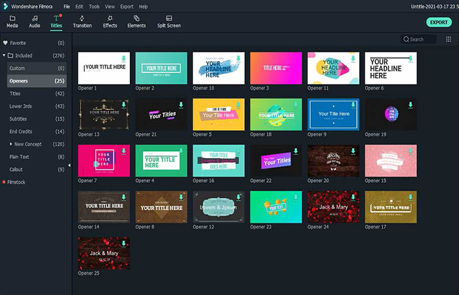Collapse the Included folder
Screen dimensions: 459x295
[4, 56]
